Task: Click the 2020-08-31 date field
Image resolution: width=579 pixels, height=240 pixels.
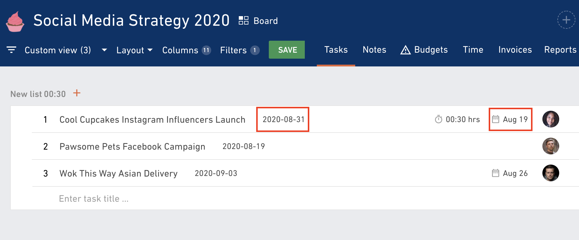Action: (x=283, y=119)
